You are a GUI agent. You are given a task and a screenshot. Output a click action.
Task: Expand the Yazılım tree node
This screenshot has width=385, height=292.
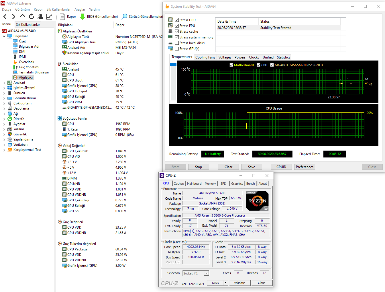4,129
